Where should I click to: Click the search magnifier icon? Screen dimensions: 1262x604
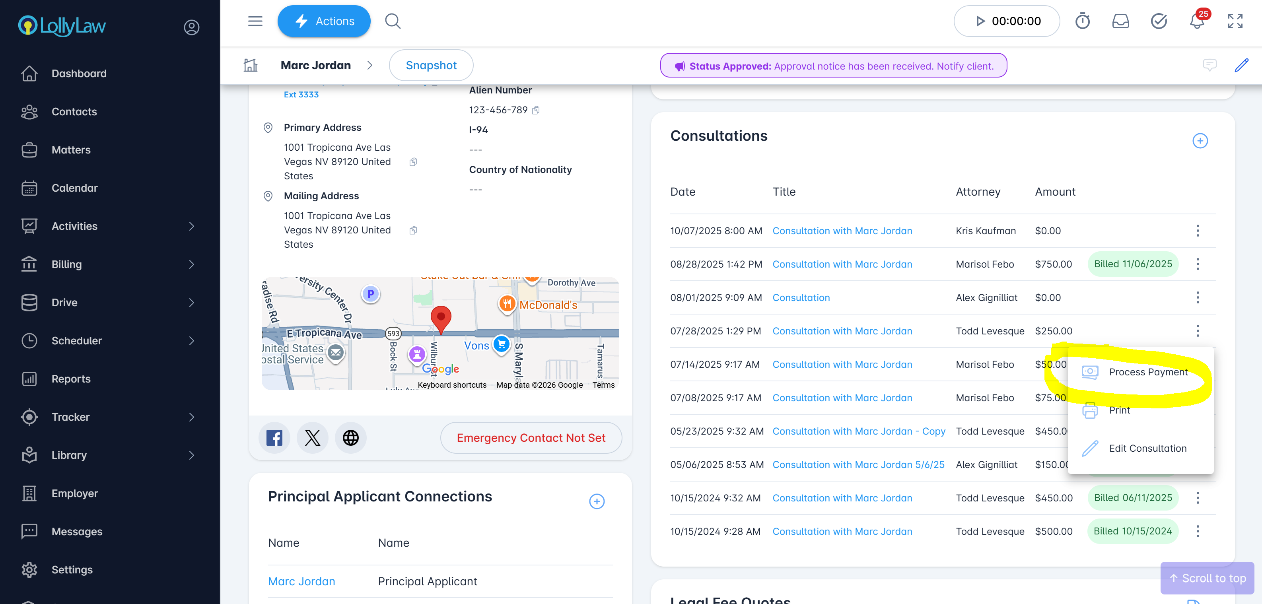pyautogui.click(x=393, y=21)
